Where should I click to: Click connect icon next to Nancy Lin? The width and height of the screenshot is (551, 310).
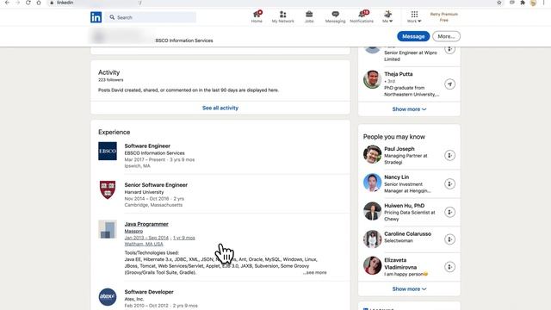click(x=449, y=183)
